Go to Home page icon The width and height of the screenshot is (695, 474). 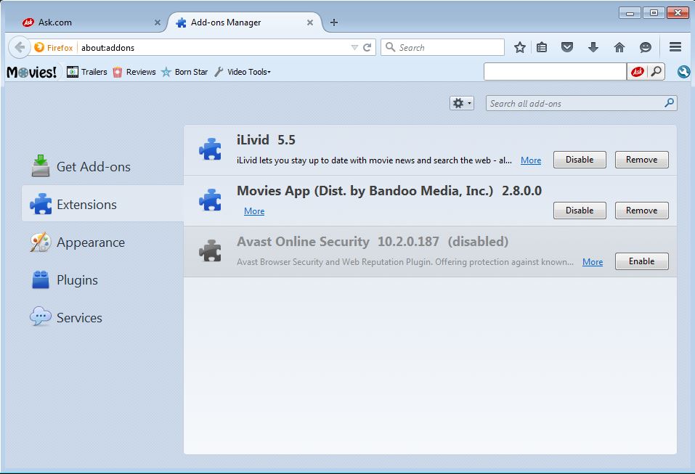[619, 47]
